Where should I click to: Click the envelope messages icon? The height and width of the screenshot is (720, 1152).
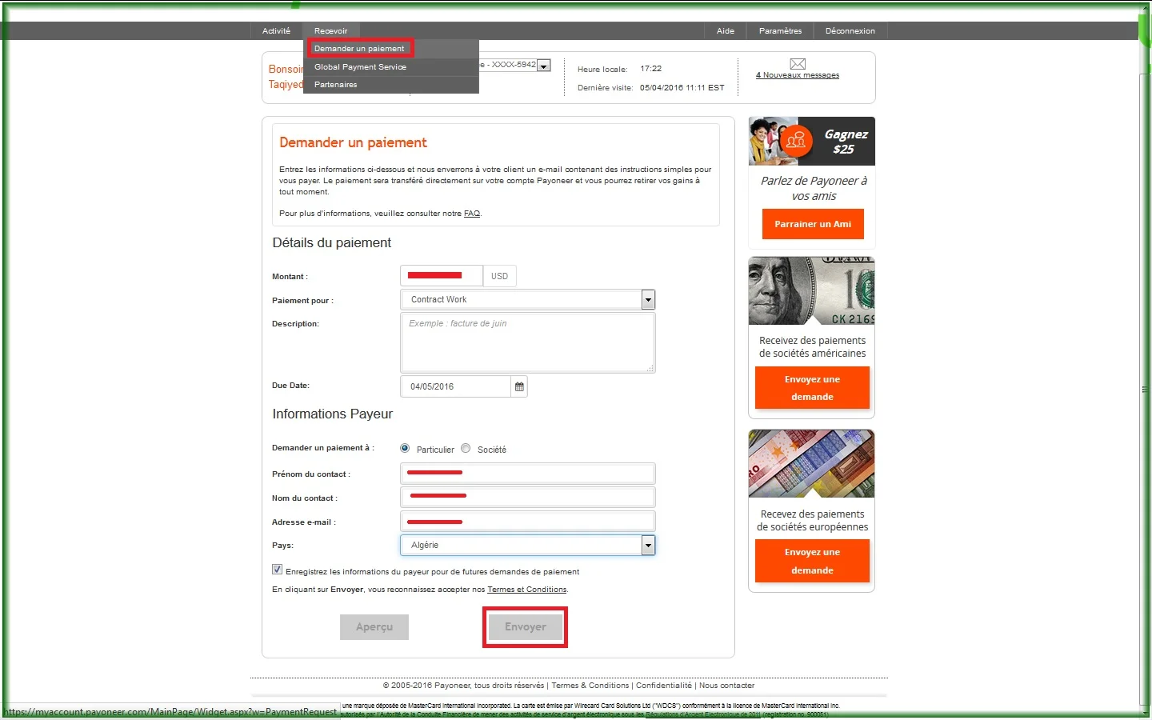click(x=797, y=64)
